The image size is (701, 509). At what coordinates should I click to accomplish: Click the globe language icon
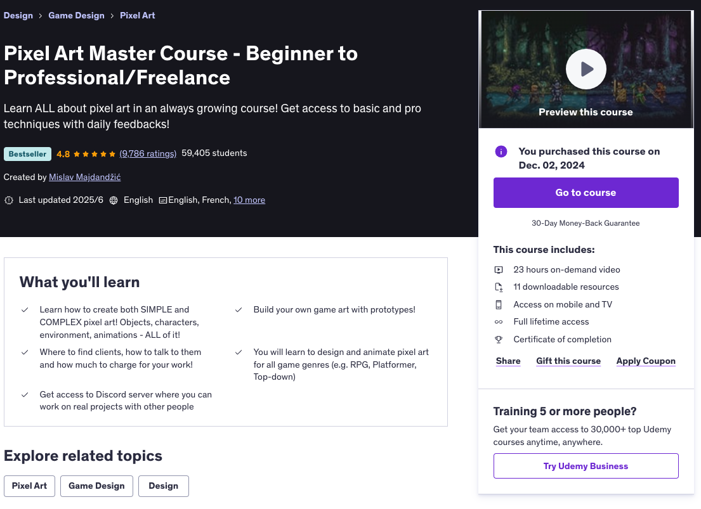click(114, 200)
